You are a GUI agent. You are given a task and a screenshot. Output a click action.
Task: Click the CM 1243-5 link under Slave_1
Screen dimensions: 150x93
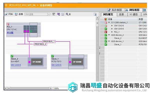tap(56, 65)
